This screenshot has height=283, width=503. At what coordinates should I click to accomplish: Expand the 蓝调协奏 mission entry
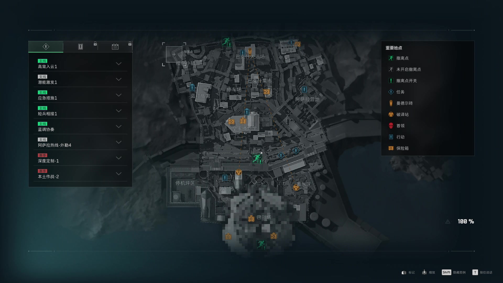tap(80, 127)
